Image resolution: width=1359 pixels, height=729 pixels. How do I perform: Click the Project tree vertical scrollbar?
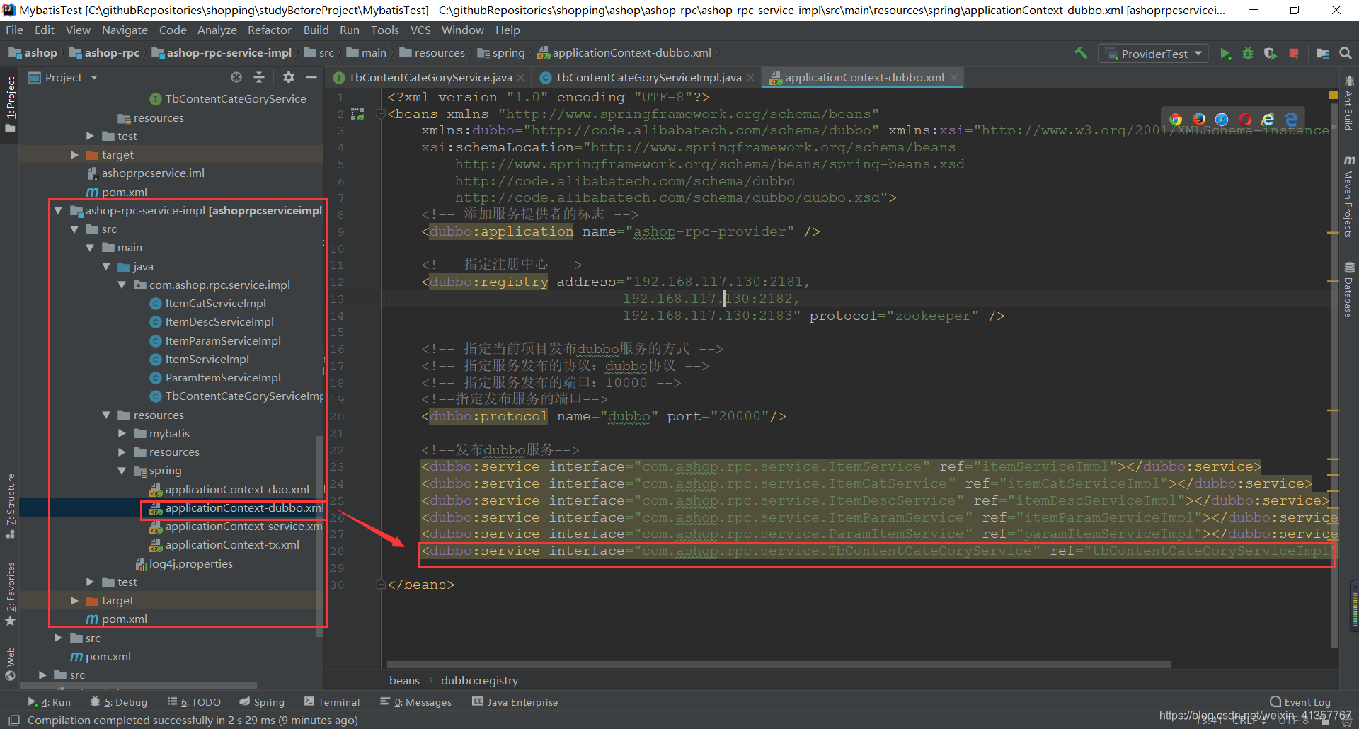tap(319, 538)
